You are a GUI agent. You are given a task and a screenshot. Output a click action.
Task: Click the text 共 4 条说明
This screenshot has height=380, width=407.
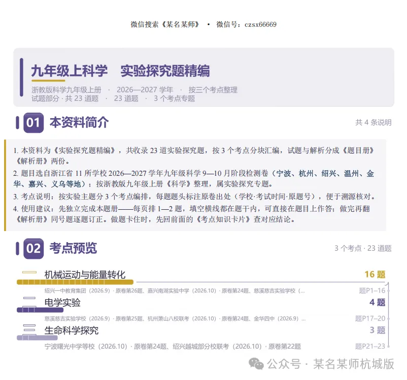(x=374, y=122)
